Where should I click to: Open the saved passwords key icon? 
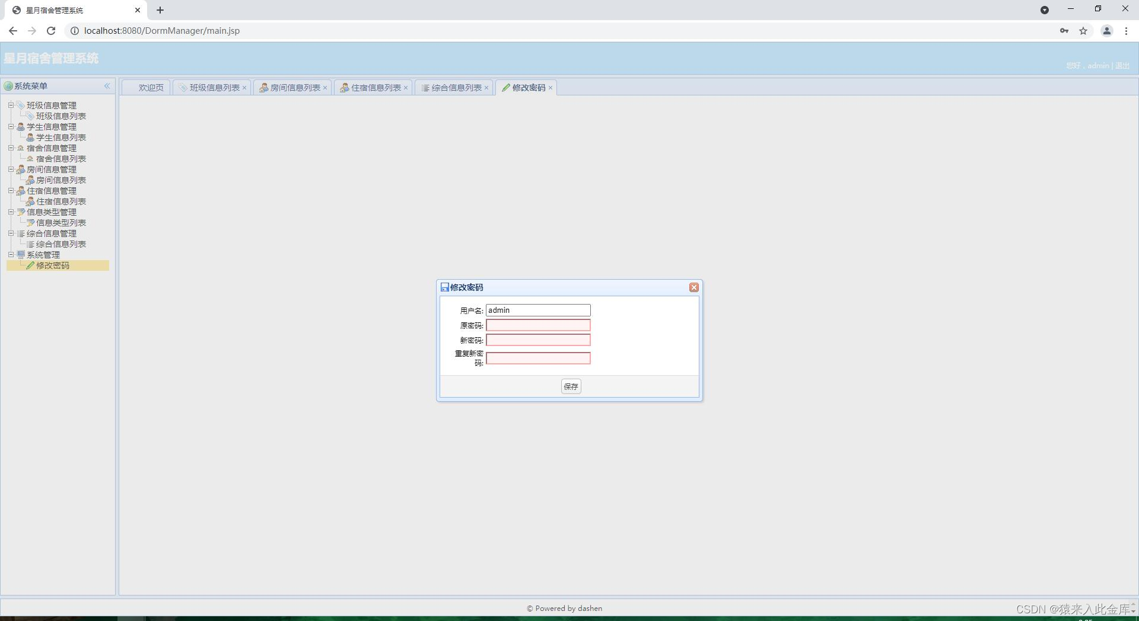point(1064,31)
